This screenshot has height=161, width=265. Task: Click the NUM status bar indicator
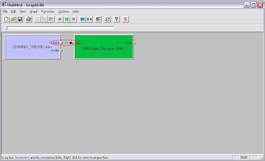244,157
